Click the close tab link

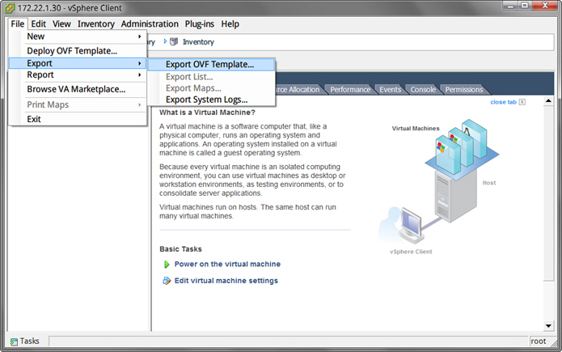[x=503, y=102]
